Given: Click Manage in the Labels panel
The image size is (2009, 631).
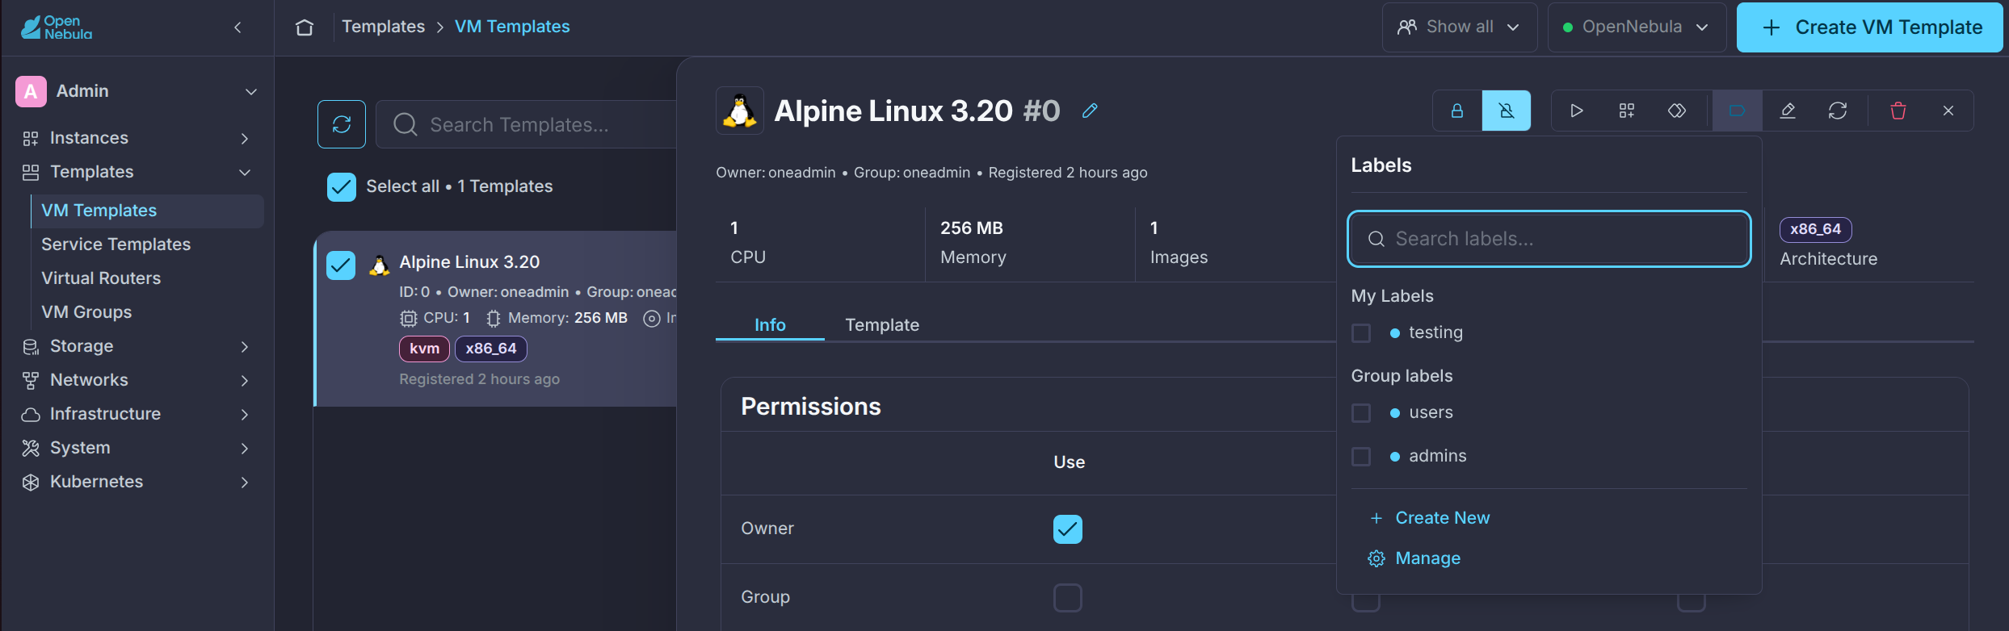Looking at the screenshot, I should [x=1428, y=558].
